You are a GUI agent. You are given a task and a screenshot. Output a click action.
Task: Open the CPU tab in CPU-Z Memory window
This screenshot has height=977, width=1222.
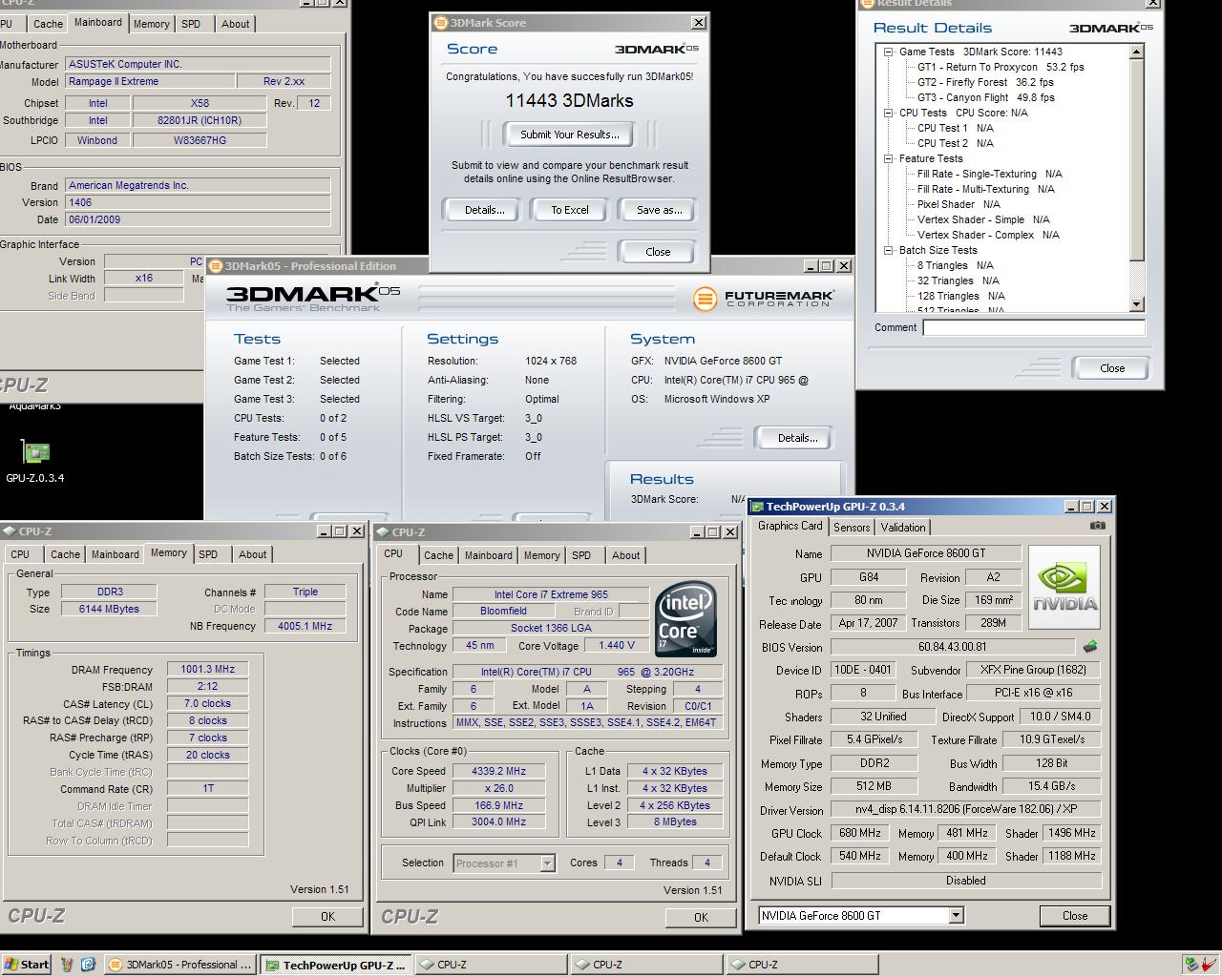(x=20, y=554)
